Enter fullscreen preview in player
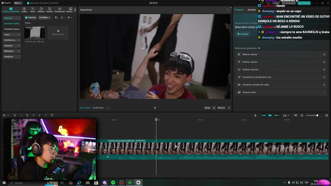The image size is (331, 186). pos(229,108)
